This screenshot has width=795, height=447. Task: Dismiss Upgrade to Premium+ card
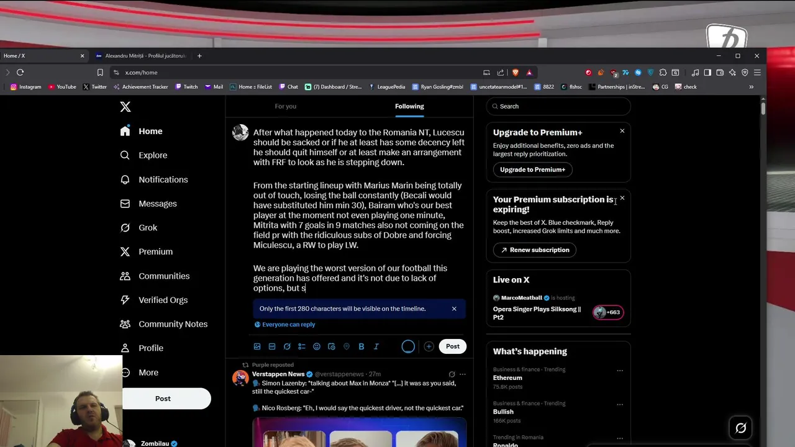coord(622,131)
